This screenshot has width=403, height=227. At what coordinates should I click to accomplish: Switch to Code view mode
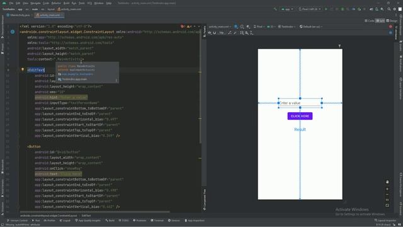tap(370, 21)
